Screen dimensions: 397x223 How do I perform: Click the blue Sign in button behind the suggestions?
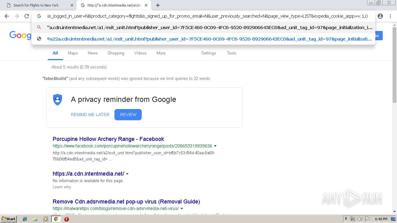click(379, 36)
